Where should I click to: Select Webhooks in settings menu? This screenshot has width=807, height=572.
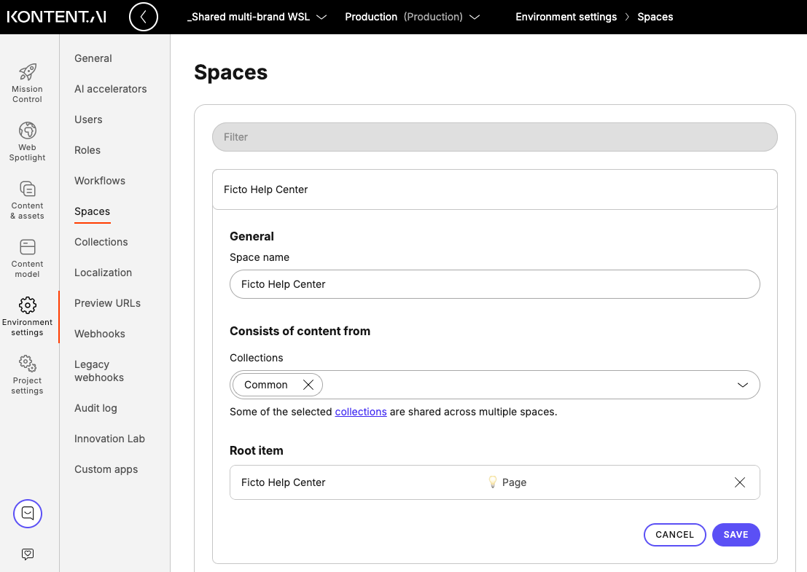coord(100,334)
